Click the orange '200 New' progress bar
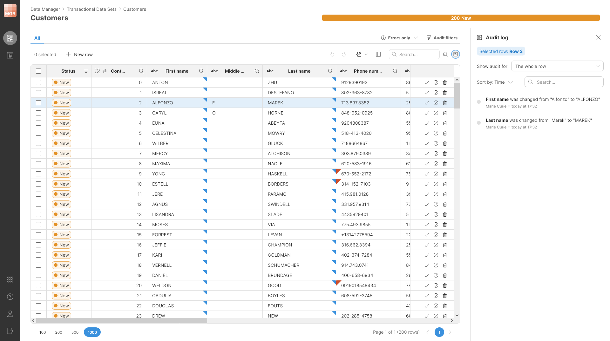This screenshot has width=610, height=341. tap(461, 18)
